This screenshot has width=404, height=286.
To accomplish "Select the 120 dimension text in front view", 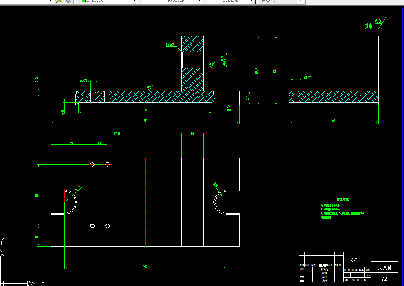I will point(145,111).
